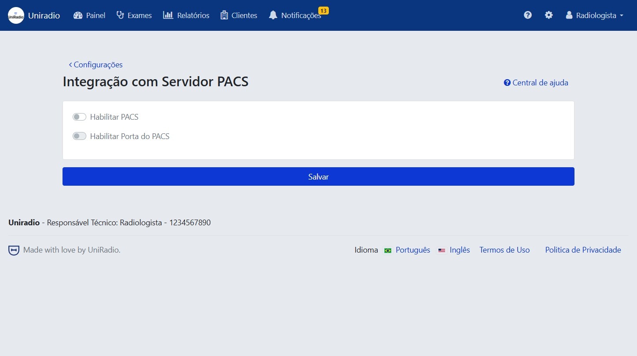Click the Salvar button

pos(318,176)
